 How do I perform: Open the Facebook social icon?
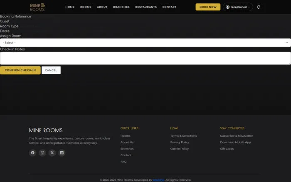33,152
